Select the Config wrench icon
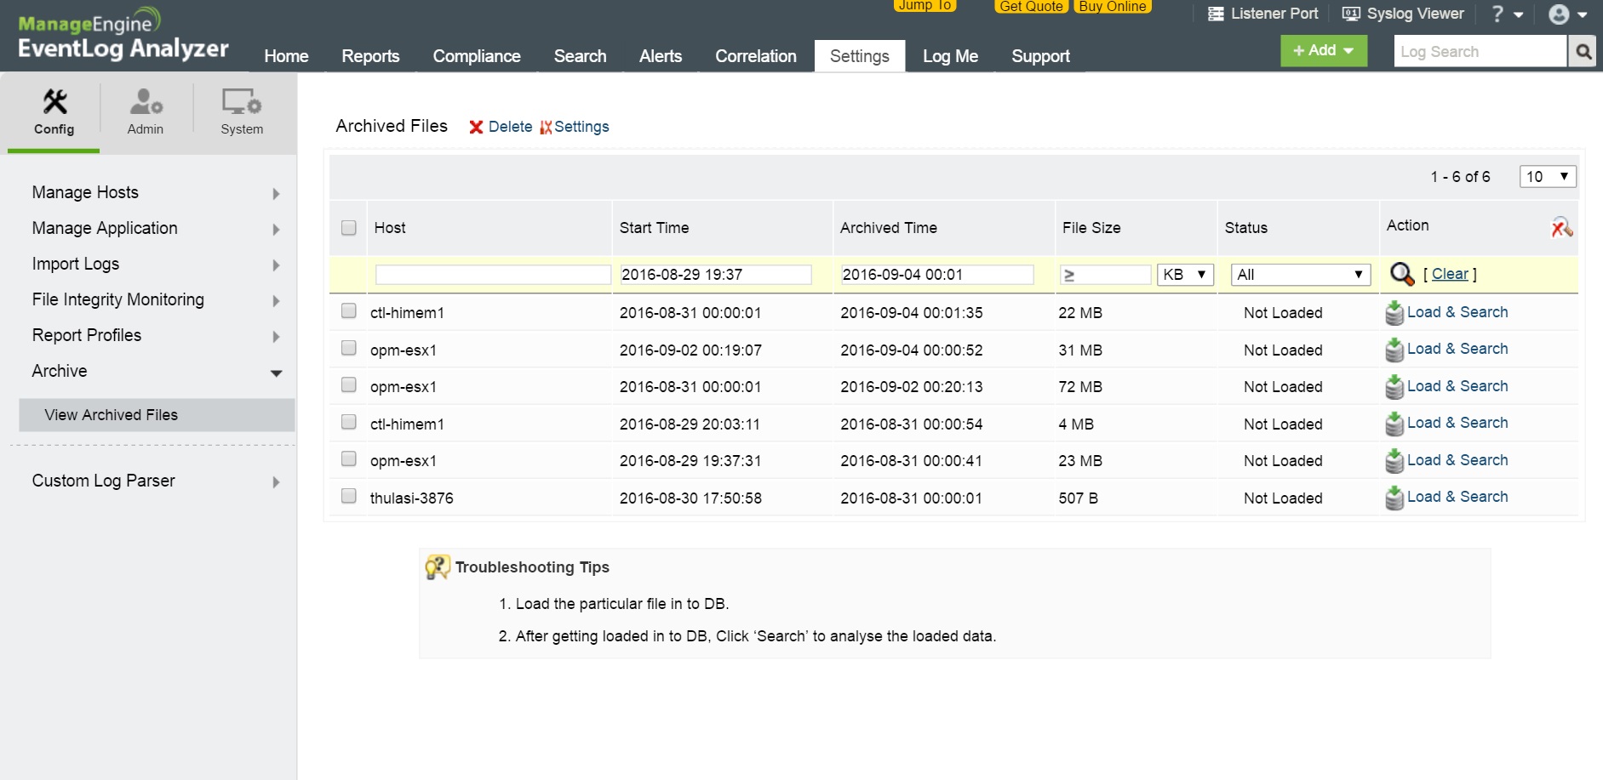This screenshot has height=780, width=1603. tap(54, 101)
